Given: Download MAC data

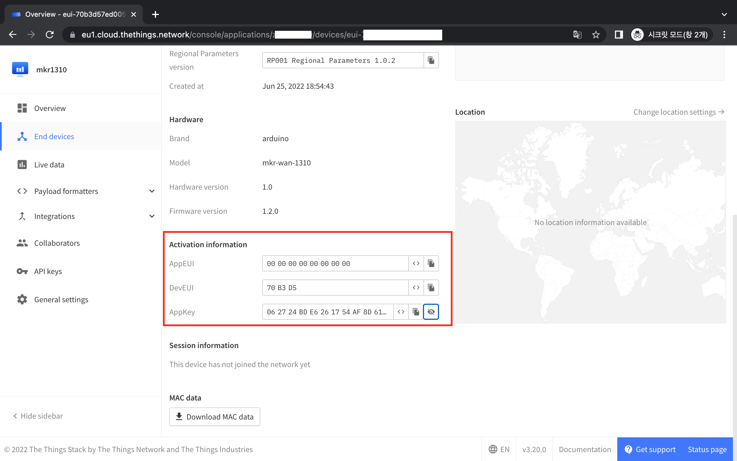Looking at the screenshot, I should [215, 417].
